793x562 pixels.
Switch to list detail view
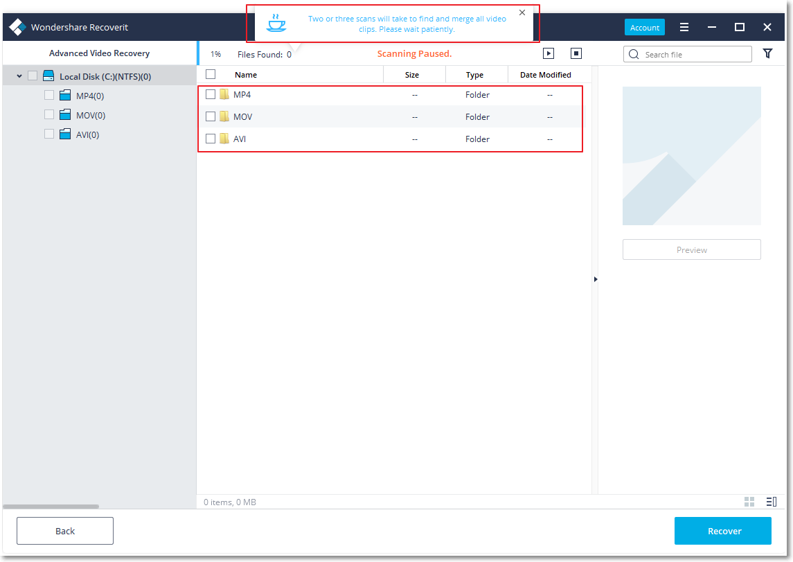tap(772, 502)
